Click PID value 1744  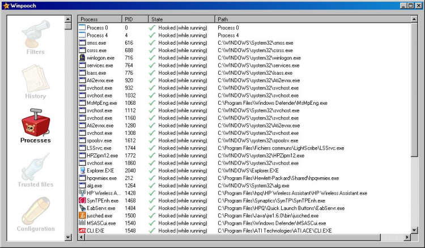[x=130, y=148]
